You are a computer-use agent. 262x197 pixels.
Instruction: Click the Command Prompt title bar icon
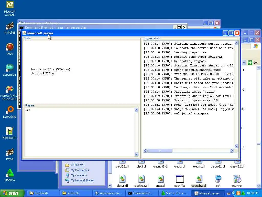(21, 27)
